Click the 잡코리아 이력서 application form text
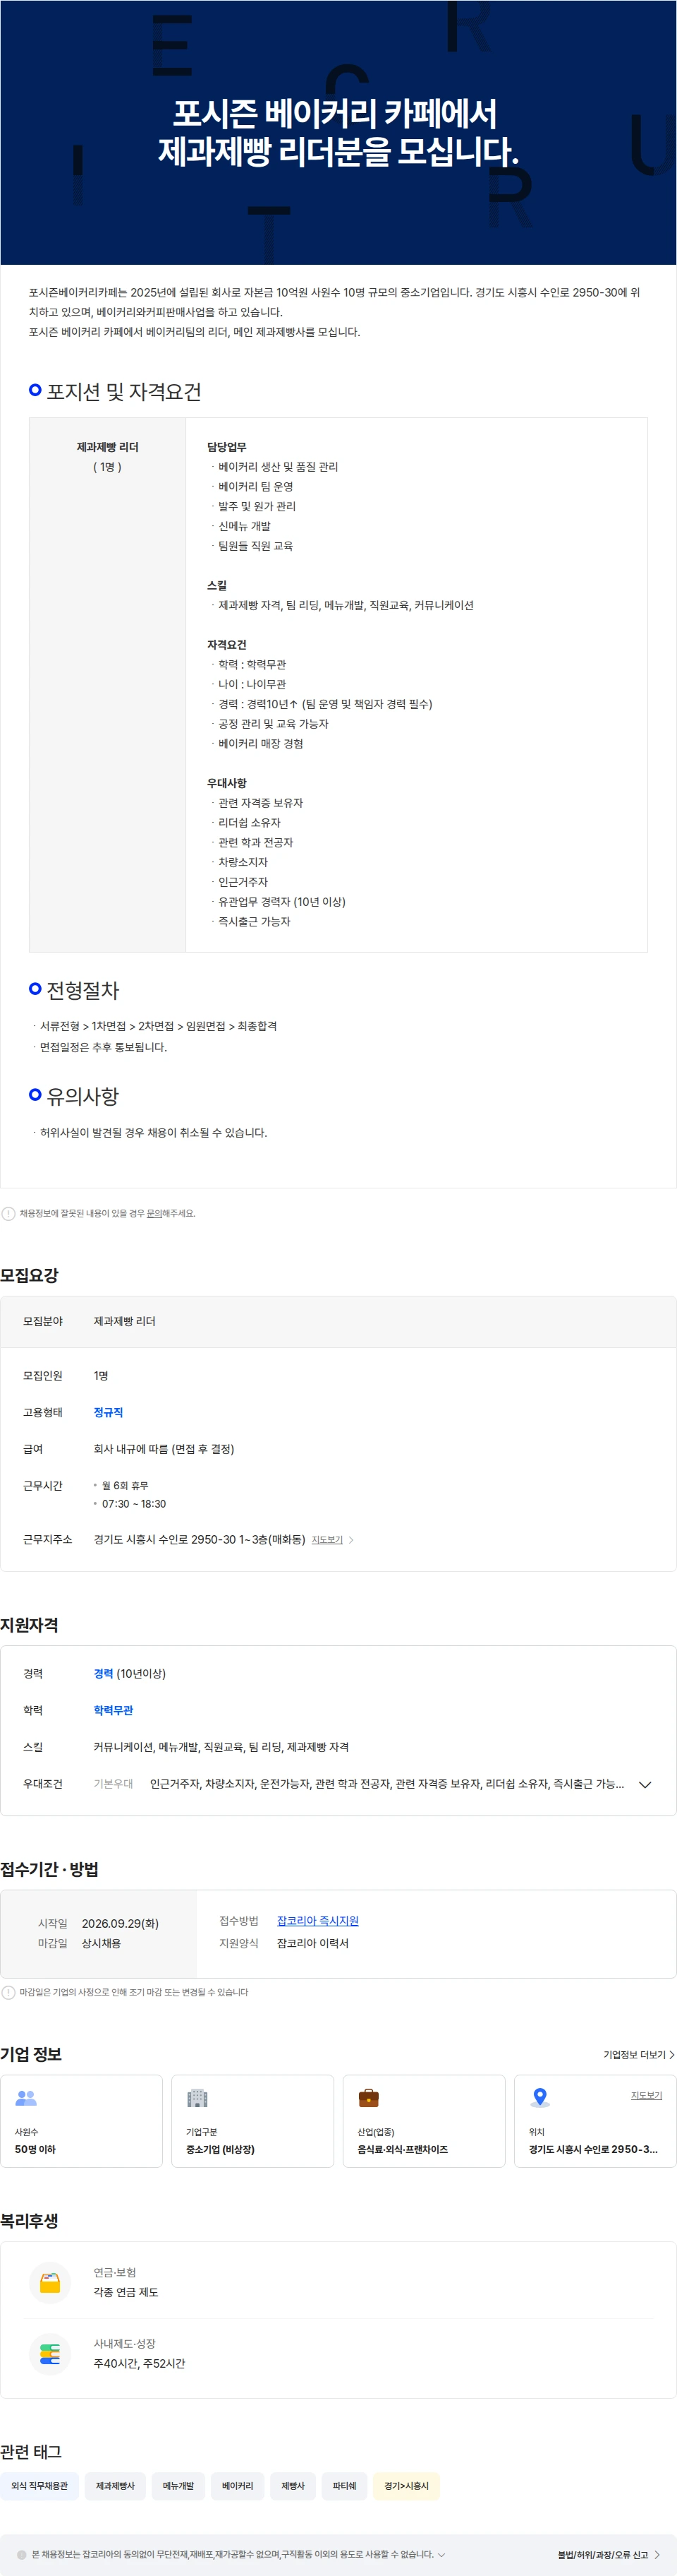The height and width of the screenshot is (2576, 677). [312, 1943]
